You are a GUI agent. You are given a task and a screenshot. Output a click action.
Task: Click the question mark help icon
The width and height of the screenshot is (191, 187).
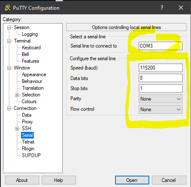162,8
